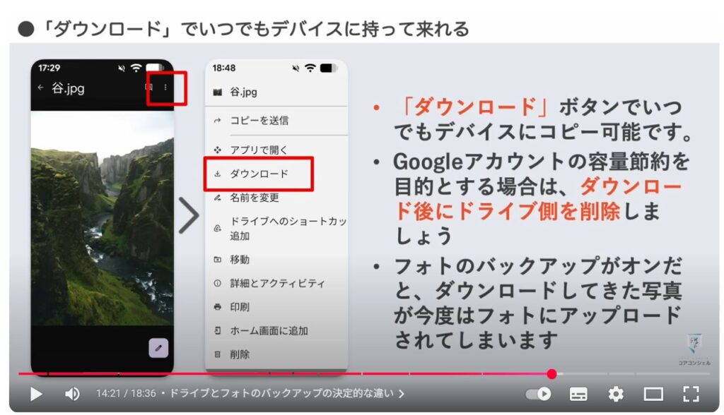The height and width of the screenshot is (415, 724).
Task: Switch to theater mode
Action: pos(653,394)
